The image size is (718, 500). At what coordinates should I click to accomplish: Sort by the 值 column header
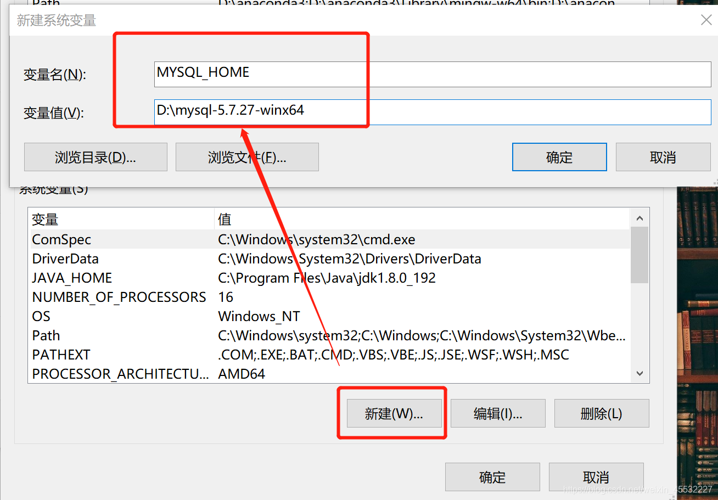coord(422,220)
